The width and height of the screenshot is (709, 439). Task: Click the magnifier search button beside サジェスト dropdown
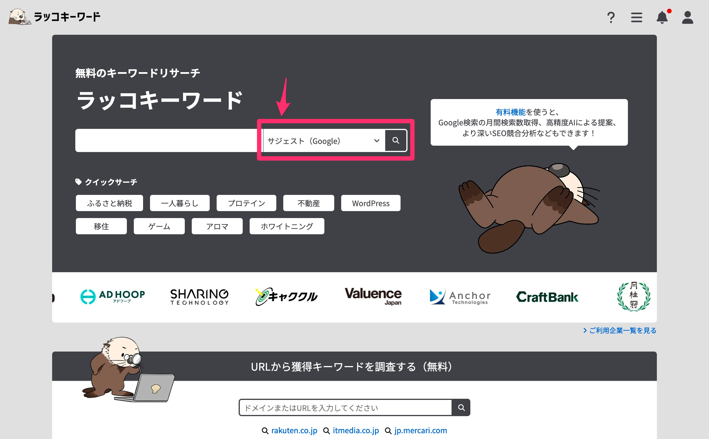pos(396,140)
